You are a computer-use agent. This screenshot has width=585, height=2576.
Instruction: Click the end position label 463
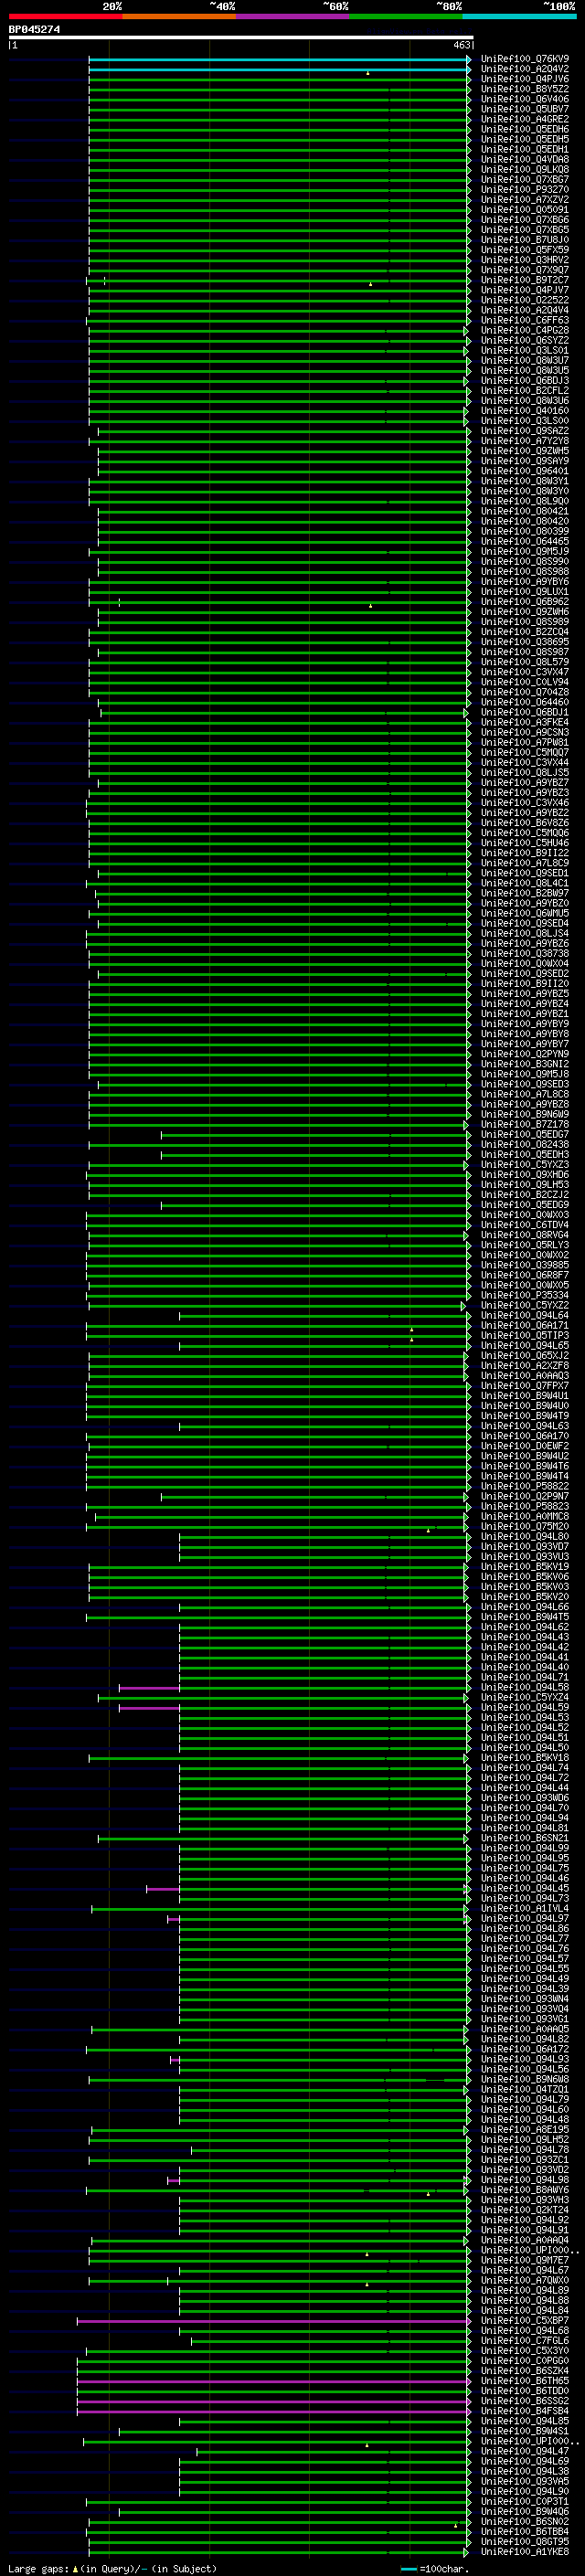461,45
